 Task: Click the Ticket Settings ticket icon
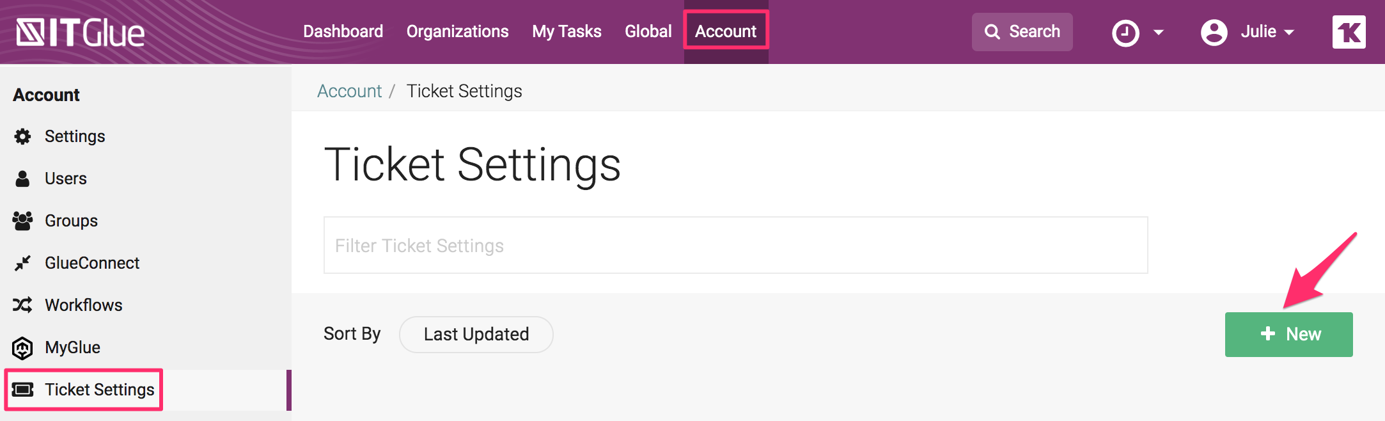[x=22, y=389]
